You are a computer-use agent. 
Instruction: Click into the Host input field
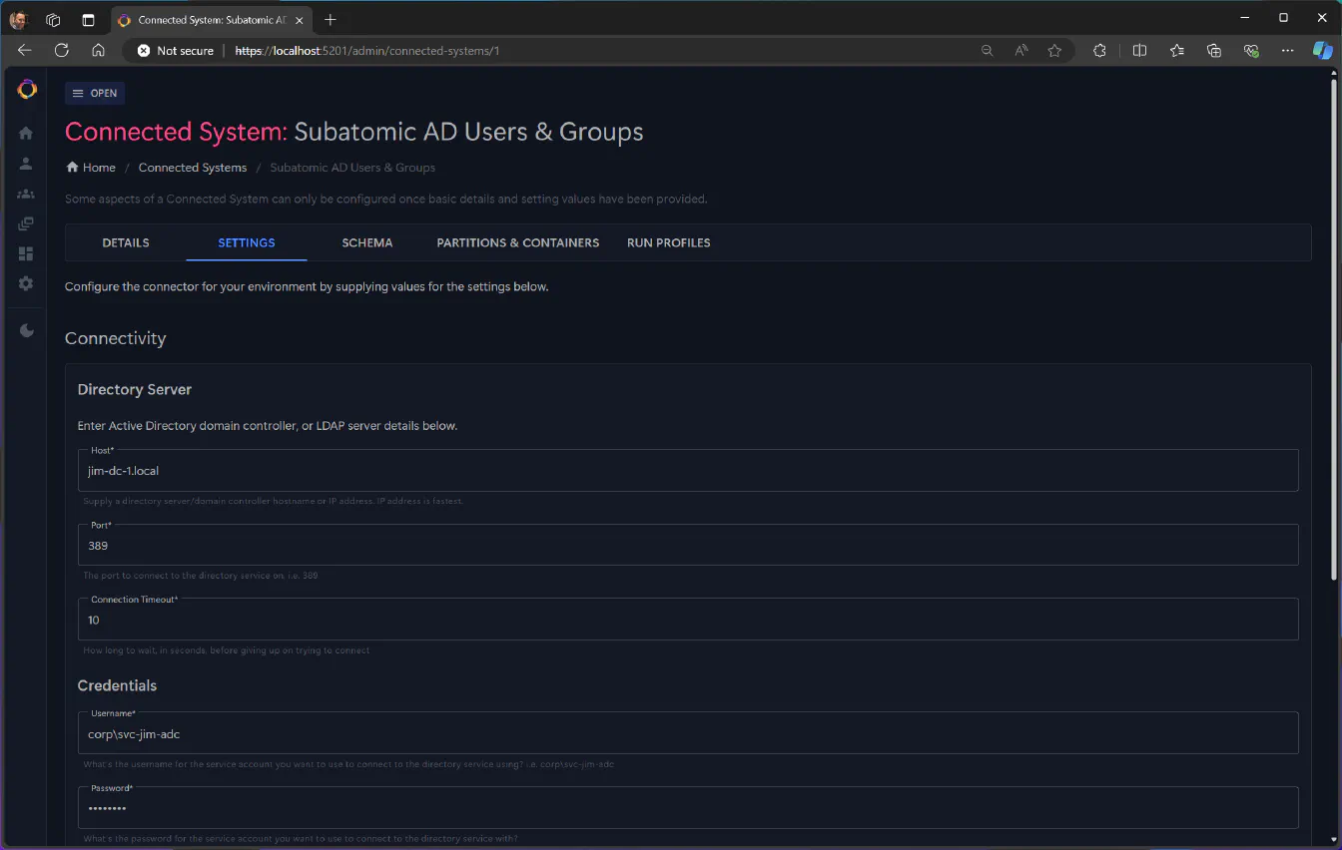687,471
